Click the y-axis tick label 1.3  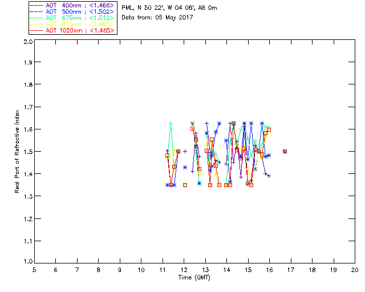coord(28,196)
